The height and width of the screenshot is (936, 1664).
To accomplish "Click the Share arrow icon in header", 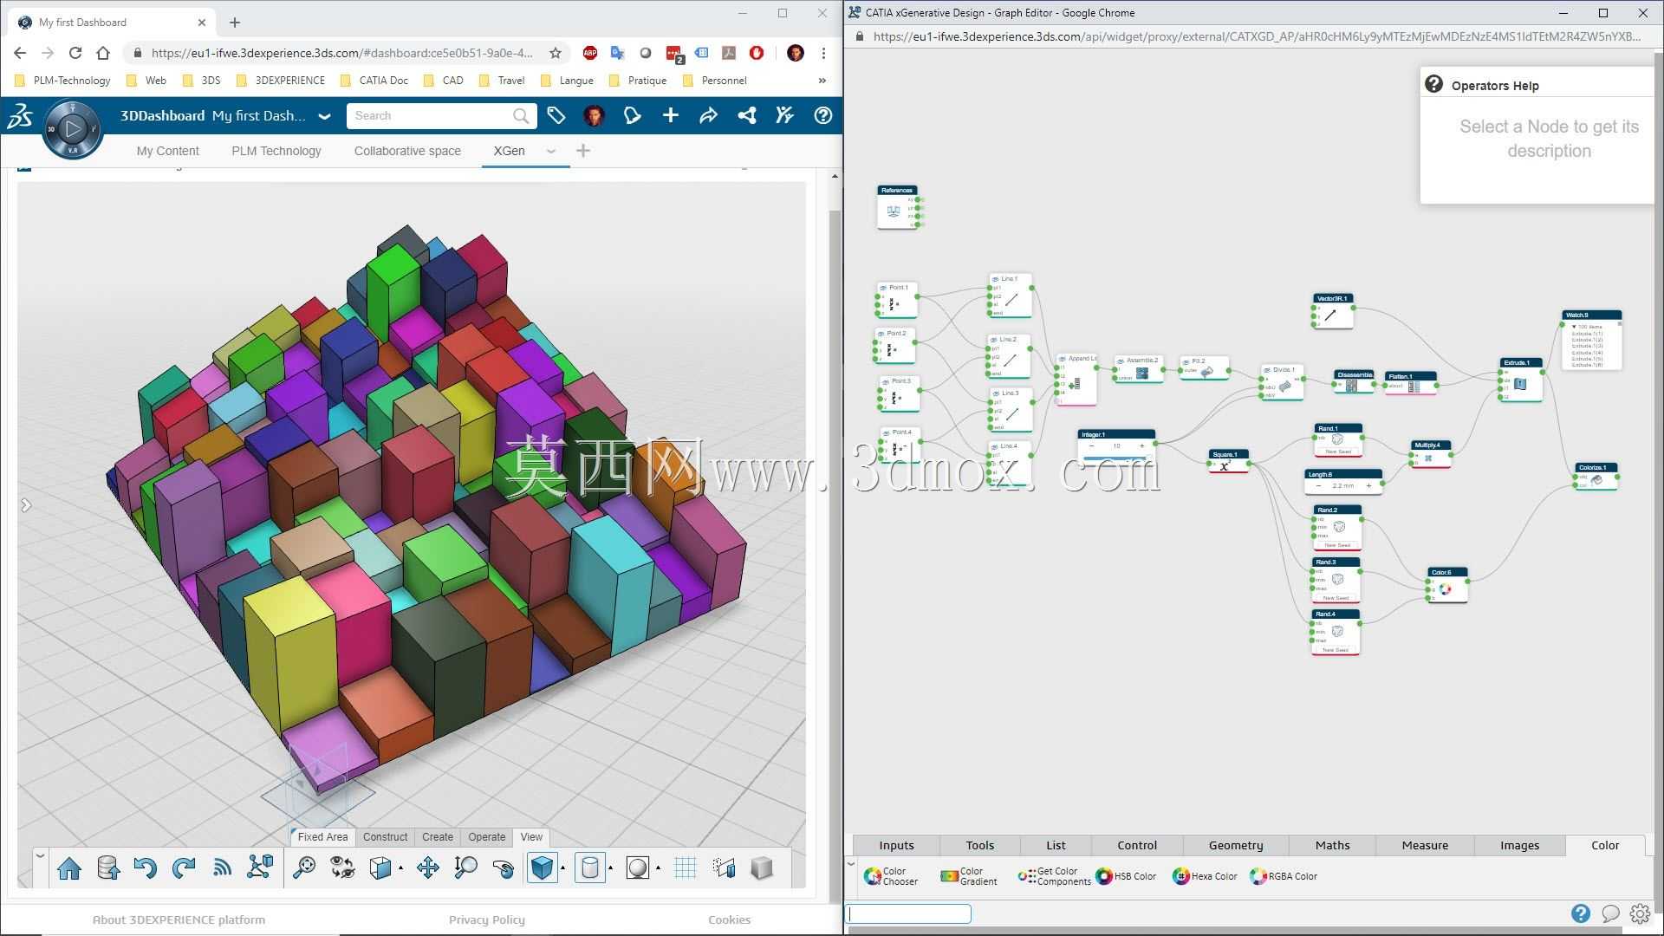I will (x=708, y=115).
